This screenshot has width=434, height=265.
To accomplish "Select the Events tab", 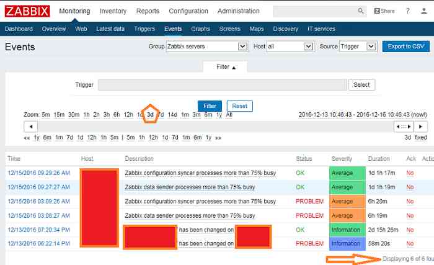I will point(173,29).
